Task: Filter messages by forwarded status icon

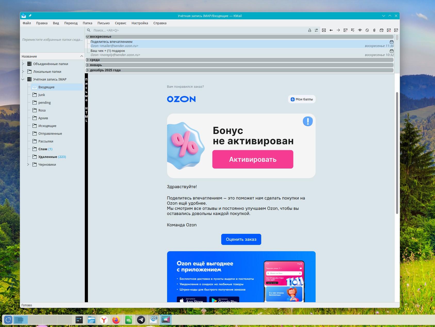Action: 338,30
